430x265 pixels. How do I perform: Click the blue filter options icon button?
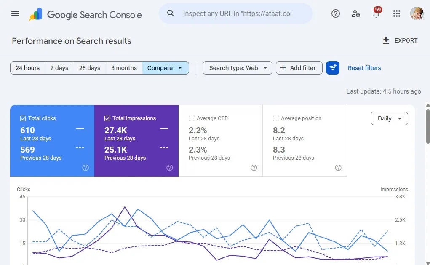tap(333, 68)
